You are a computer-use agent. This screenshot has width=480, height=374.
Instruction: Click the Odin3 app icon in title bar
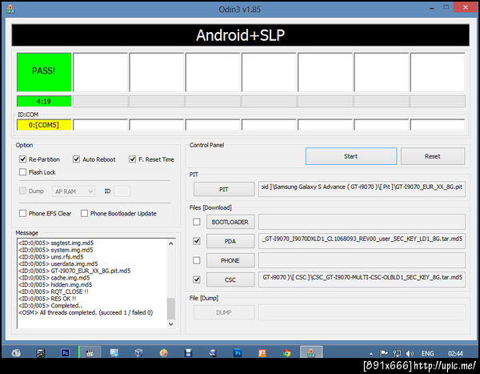(10, 10)
